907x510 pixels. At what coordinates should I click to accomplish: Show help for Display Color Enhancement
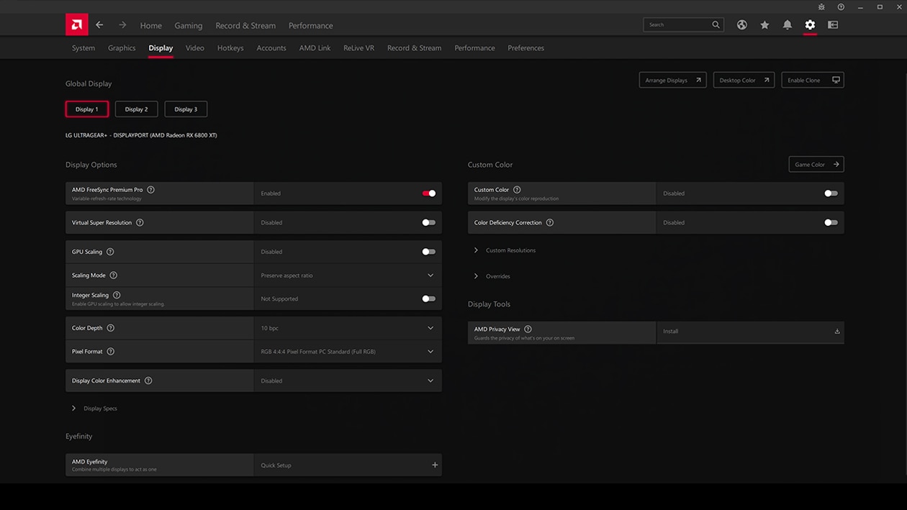pyautogui.click(x=148, y=381)
